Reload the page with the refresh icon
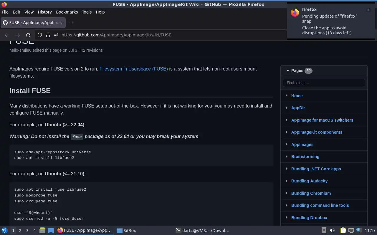377x235 pixels. point(28,35)
